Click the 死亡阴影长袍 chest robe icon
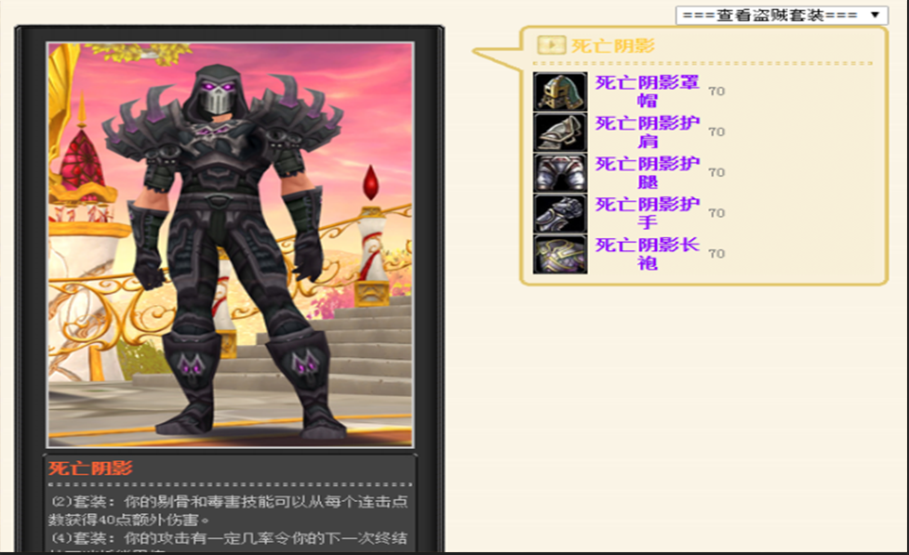The width and height of the screenshot is (909, 555). click(560, 254)
